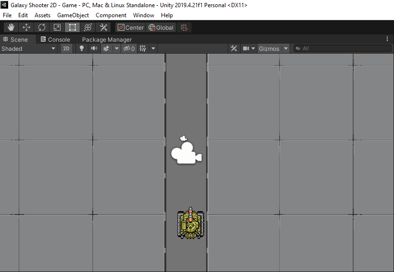Screen dimensions: 394x272
Task: Toggle 2D view mode
Action: pyautogui.click(x=66, y=48)
